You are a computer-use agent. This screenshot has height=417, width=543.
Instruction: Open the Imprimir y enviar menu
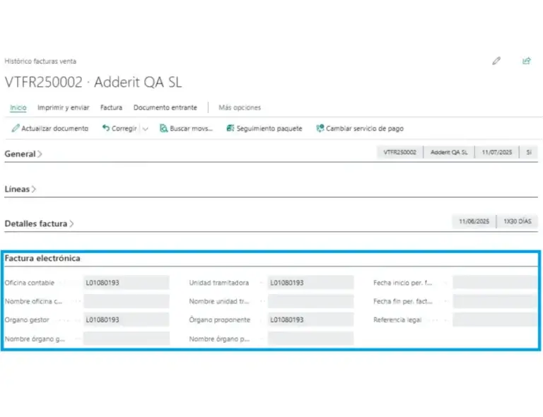[x=63, y=107]
